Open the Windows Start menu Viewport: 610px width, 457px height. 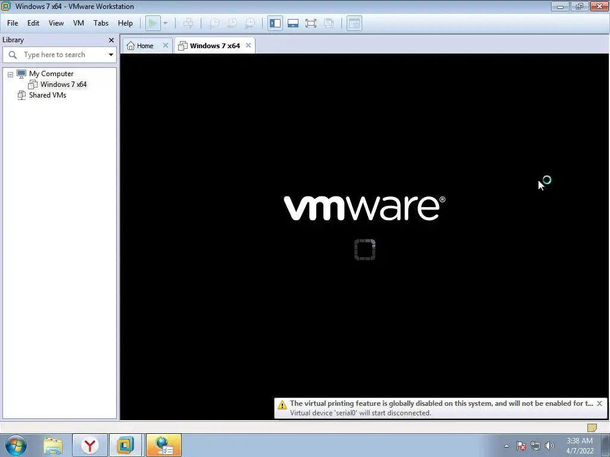(x=16, y=445)
